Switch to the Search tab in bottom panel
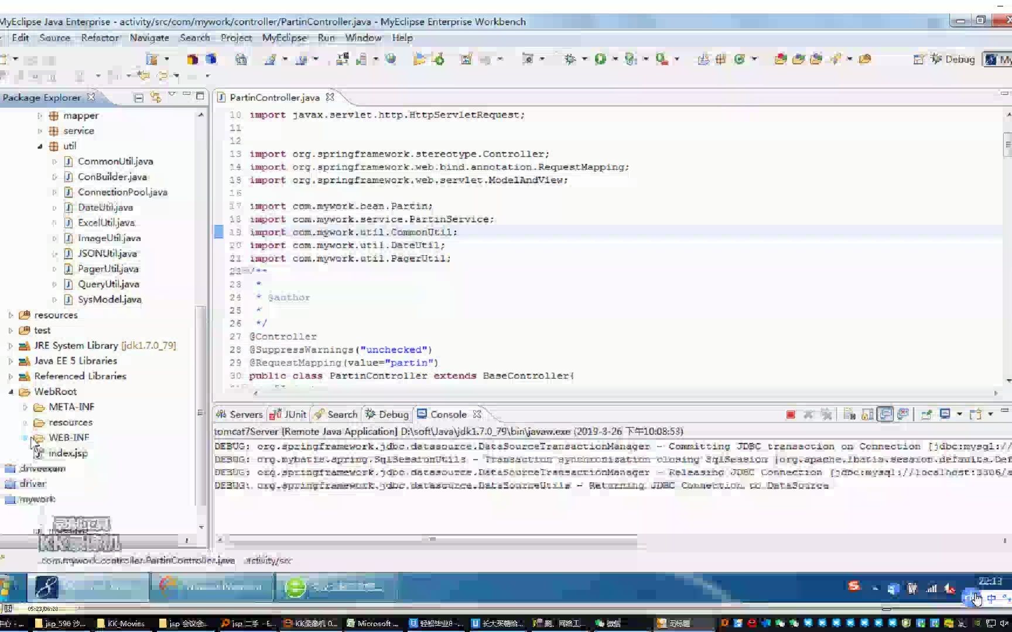Image resolution: width=1012 pixels, height=632 pixels. tap(336, 414)
